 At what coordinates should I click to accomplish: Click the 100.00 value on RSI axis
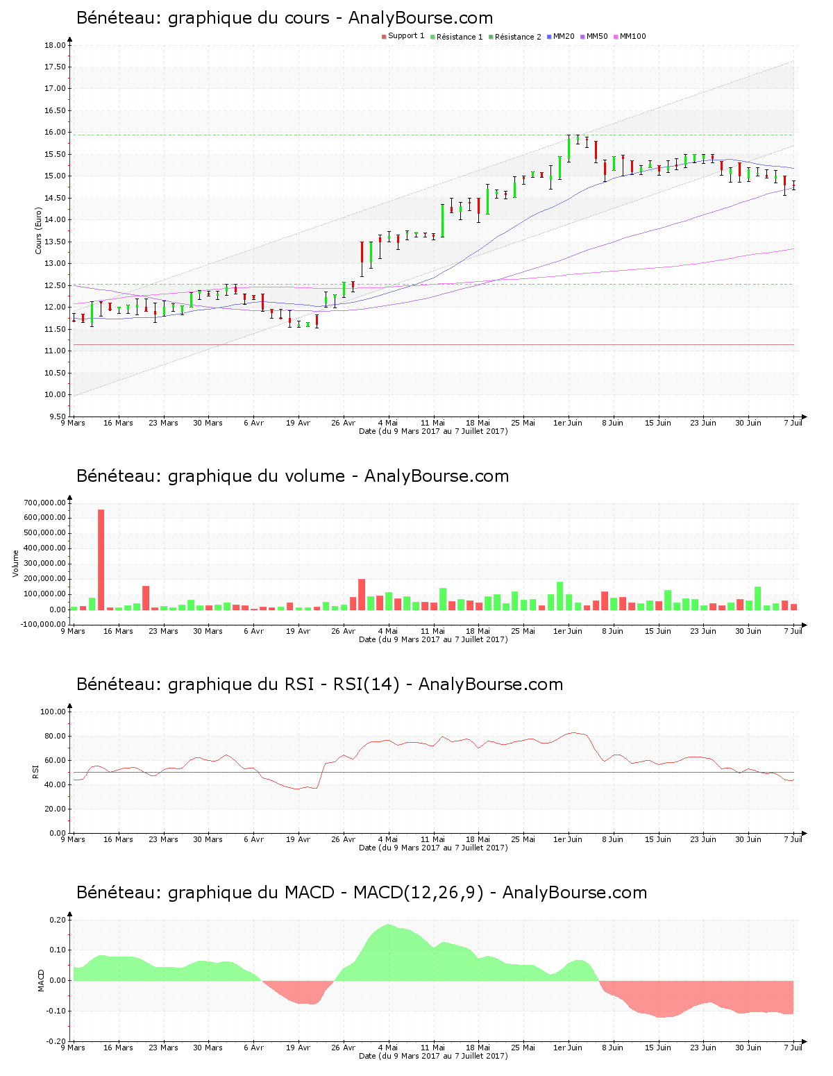tap(53, 712)
